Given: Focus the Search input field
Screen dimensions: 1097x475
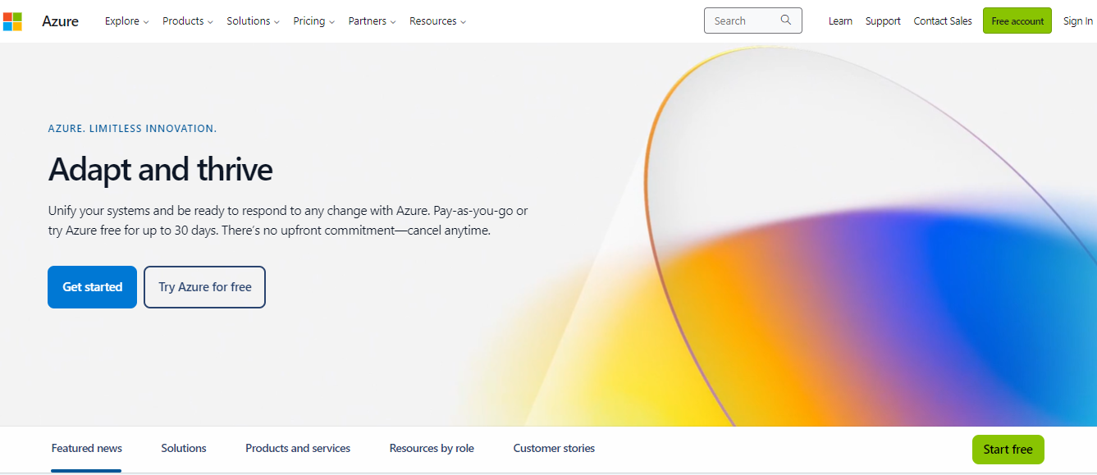Looking at the screenshot, I should [x=753, y=21].
